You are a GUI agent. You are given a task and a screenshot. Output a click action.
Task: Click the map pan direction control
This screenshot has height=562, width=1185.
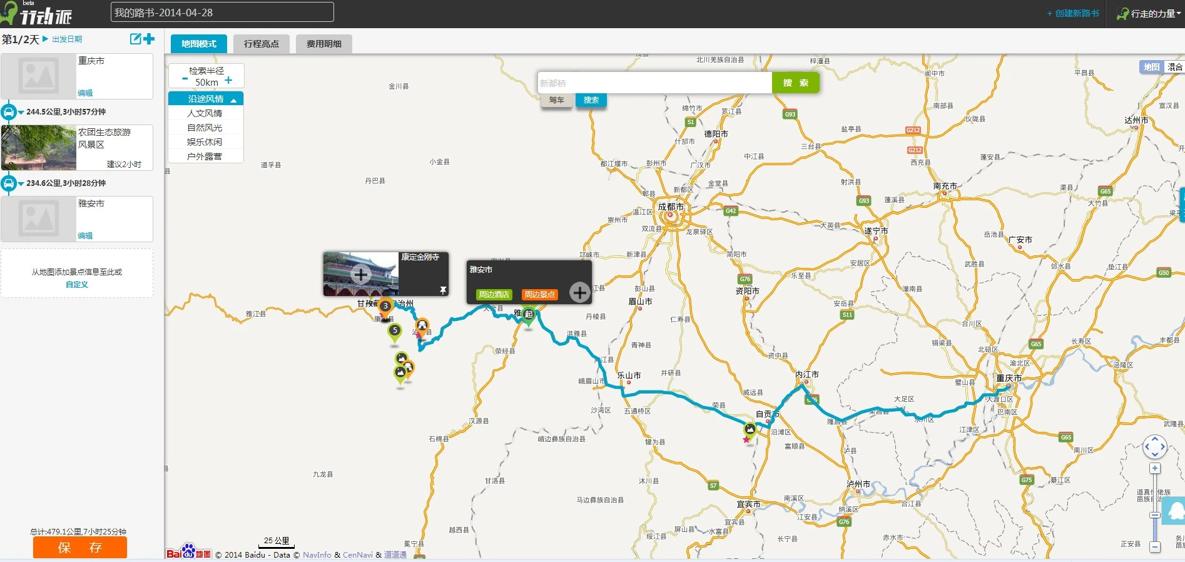coord(1154,447)
